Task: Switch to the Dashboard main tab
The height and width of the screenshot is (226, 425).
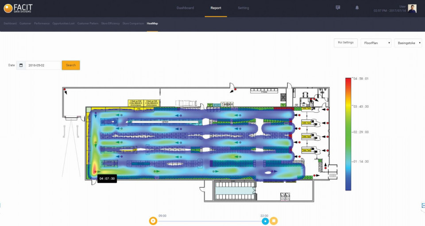Action: [x=185, y=8]
